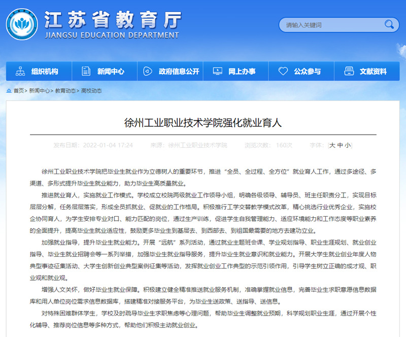406x337 pixels.
Task: Open the 文献资料 navigation menu item
Action: (x=373, y=72)
